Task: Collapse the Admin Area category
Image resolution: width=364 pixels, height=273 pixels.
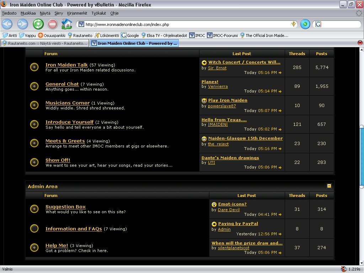Action: [x=329, y=186]
